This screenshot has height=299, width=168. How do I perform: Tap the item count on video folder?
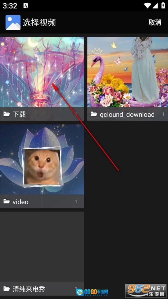tap(76, 202)
